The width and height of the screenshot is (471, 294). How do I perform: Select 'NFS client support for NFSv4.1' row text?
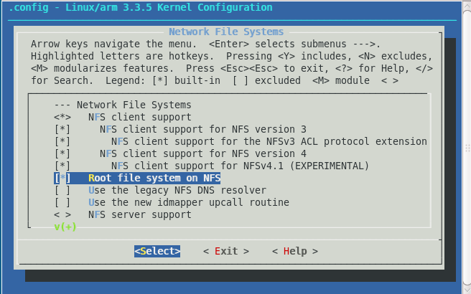(240, 166)
